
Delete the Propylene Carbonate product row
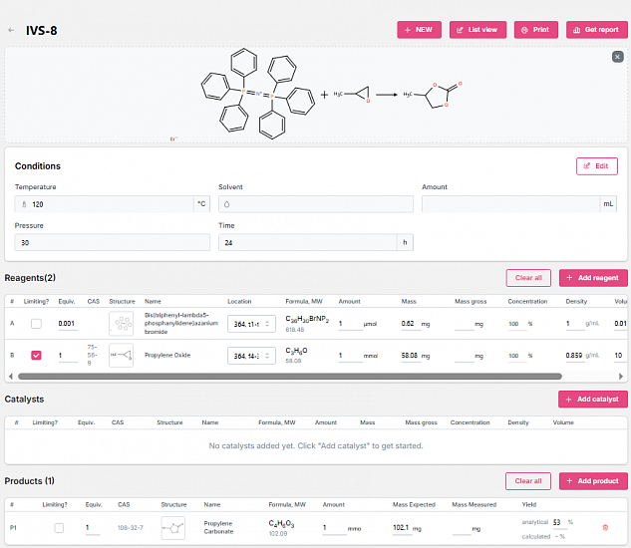point(604,528)
